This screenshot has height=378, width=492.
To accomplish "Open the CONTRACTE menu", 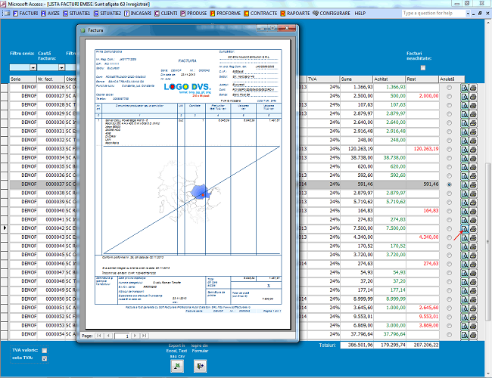I will pos(260,13).
